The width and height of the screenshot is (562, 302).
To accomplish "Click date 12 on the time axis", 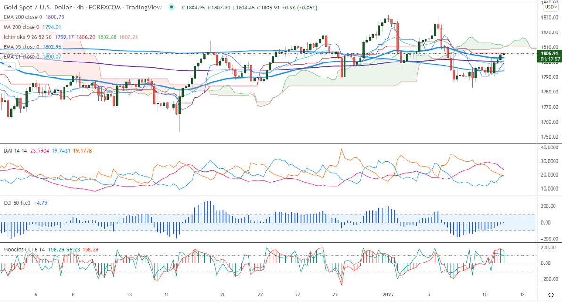I will [522, 295].
